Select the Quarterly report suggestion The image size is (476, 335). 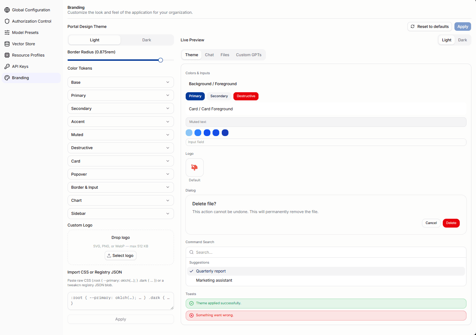pyautogui.click(x=326, y=271)
